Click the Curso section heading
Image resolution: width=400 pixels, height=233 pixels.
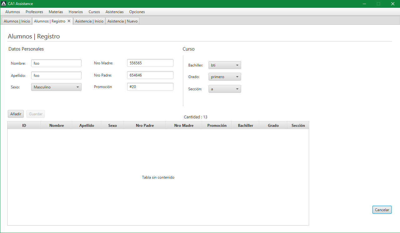tap(189, 49)
